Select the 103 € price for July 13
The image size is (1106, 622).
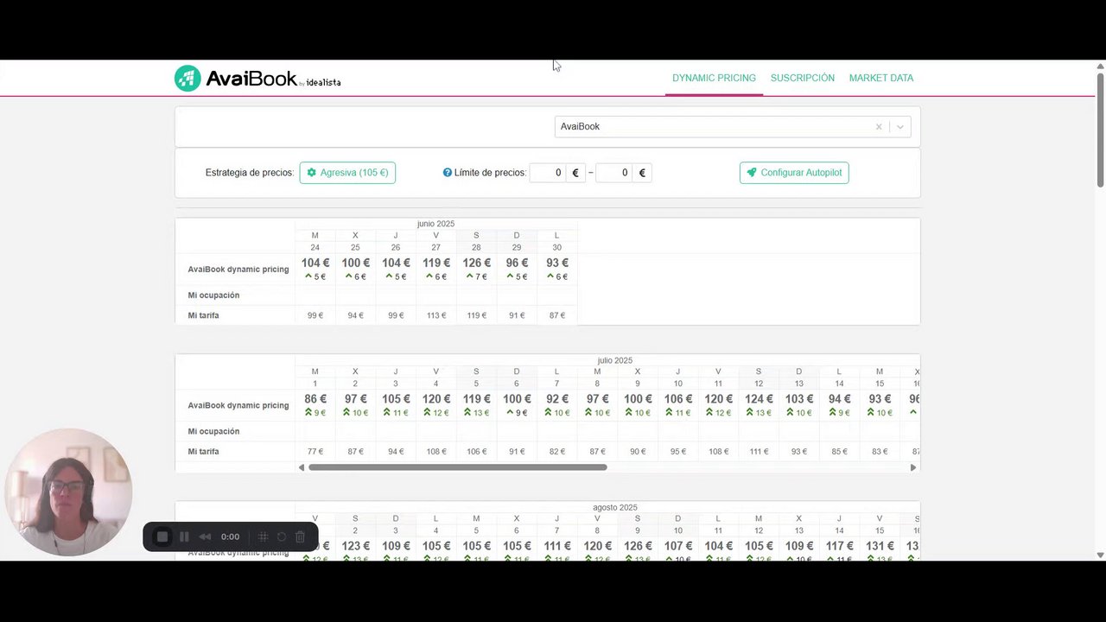[799, 399]
